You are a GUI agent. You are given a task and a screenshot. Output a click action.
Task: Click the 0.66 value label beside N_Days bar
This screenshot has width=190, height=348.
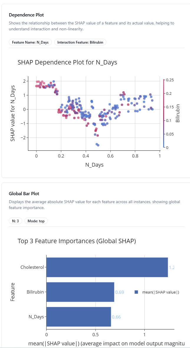pos(116,317)
